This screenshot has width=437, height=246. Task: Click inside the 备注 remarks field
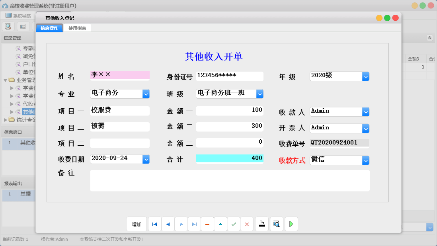pos(230,180)
